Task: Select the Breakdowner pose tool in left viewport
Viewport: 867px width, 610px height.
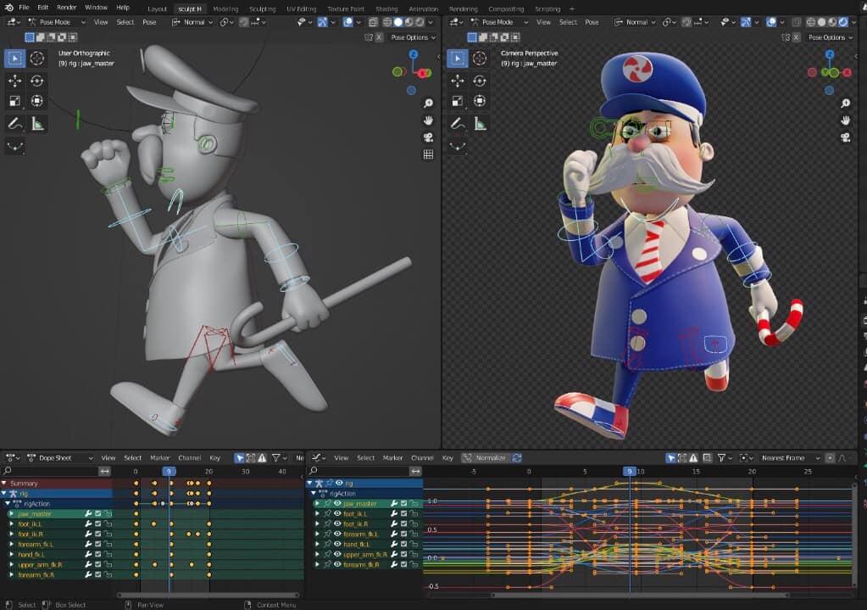Action: 15,146
